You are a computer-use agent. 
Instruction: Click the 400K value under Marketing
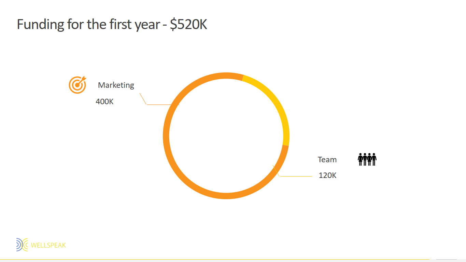click(x=104, y=101)
